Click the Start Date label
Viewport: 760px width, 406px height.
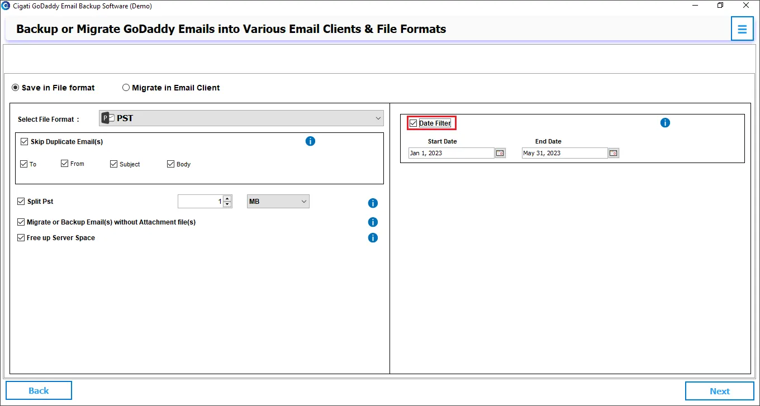[443, 142]
